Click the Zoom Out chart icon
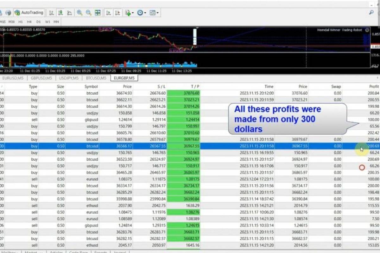Image resolution: width=380 pixels, height=253 pixels. [x=89, y=13]
